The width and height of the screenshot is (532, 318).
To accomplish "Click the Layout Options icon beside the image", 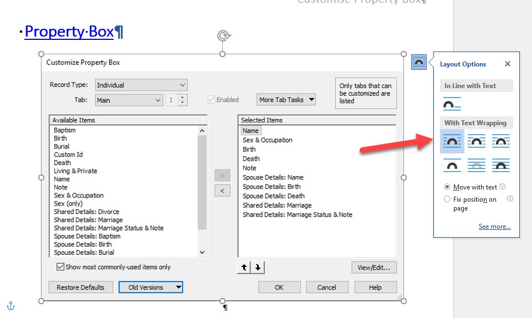I will coord(419,62).
